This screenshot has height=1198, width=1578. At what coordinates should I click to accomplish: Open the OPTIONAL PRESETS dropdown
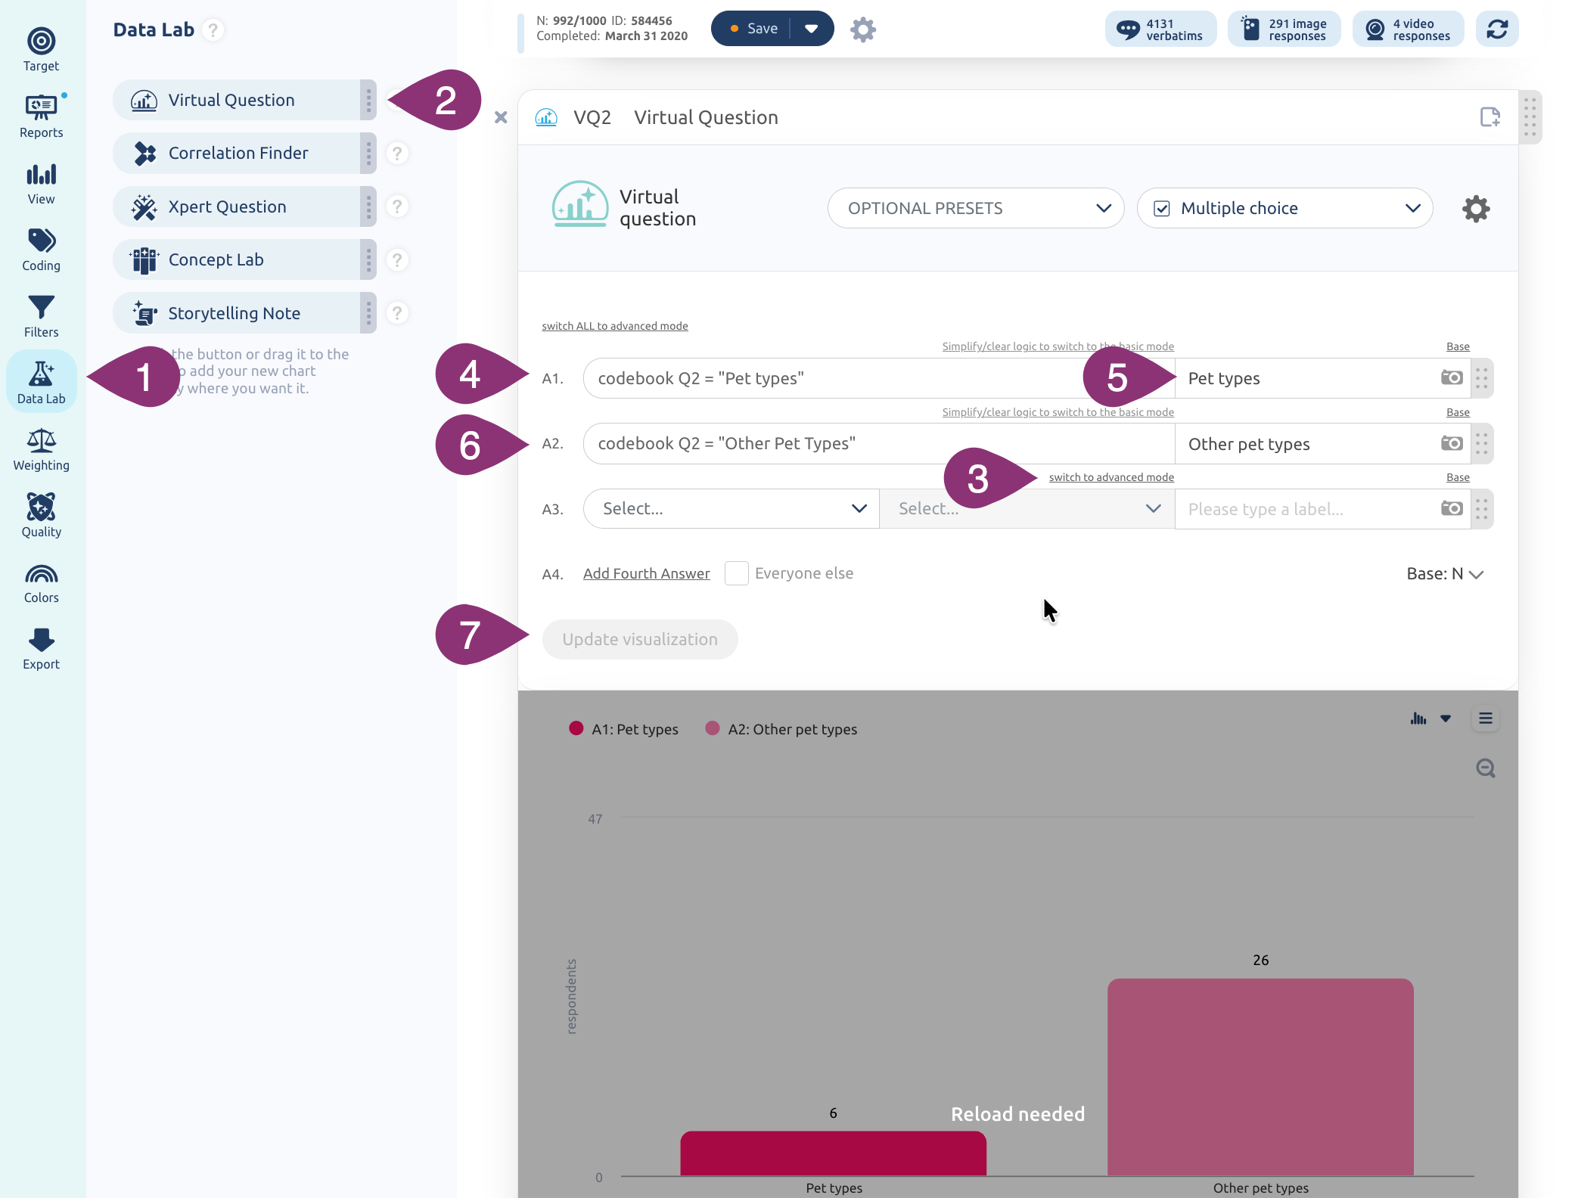(x=976, y=208)
